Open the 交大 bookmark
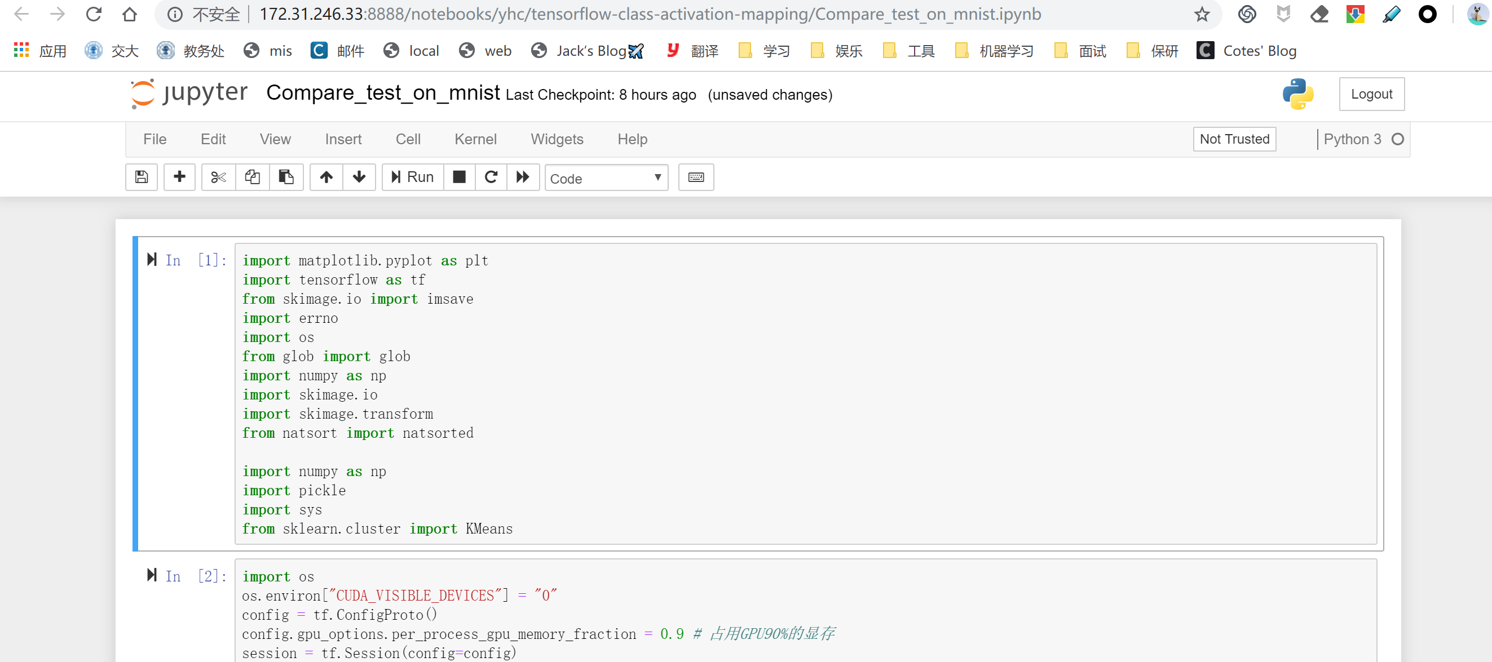Viewport: 1492px width, 662px height. [112, 51]
